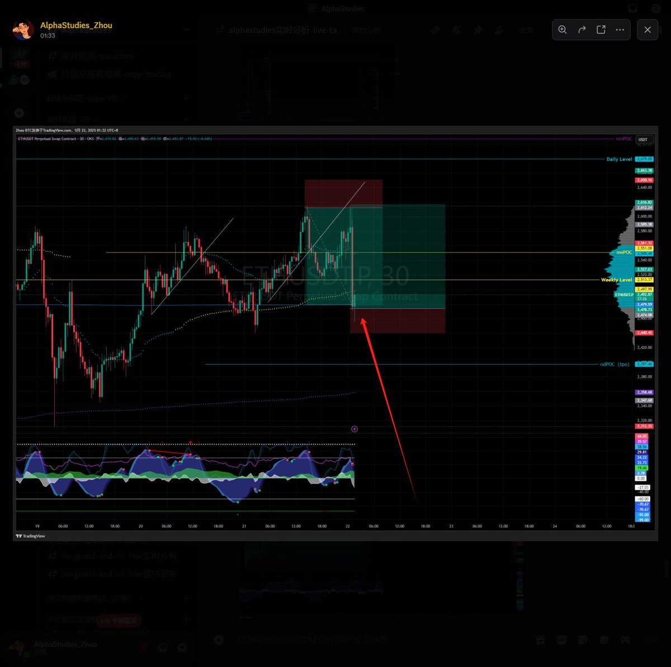This screenshot has height=667, width=671.
Task: Click AlphaStudies_Zhou avatar in the viewer header
Action: [x=23, y=30]
